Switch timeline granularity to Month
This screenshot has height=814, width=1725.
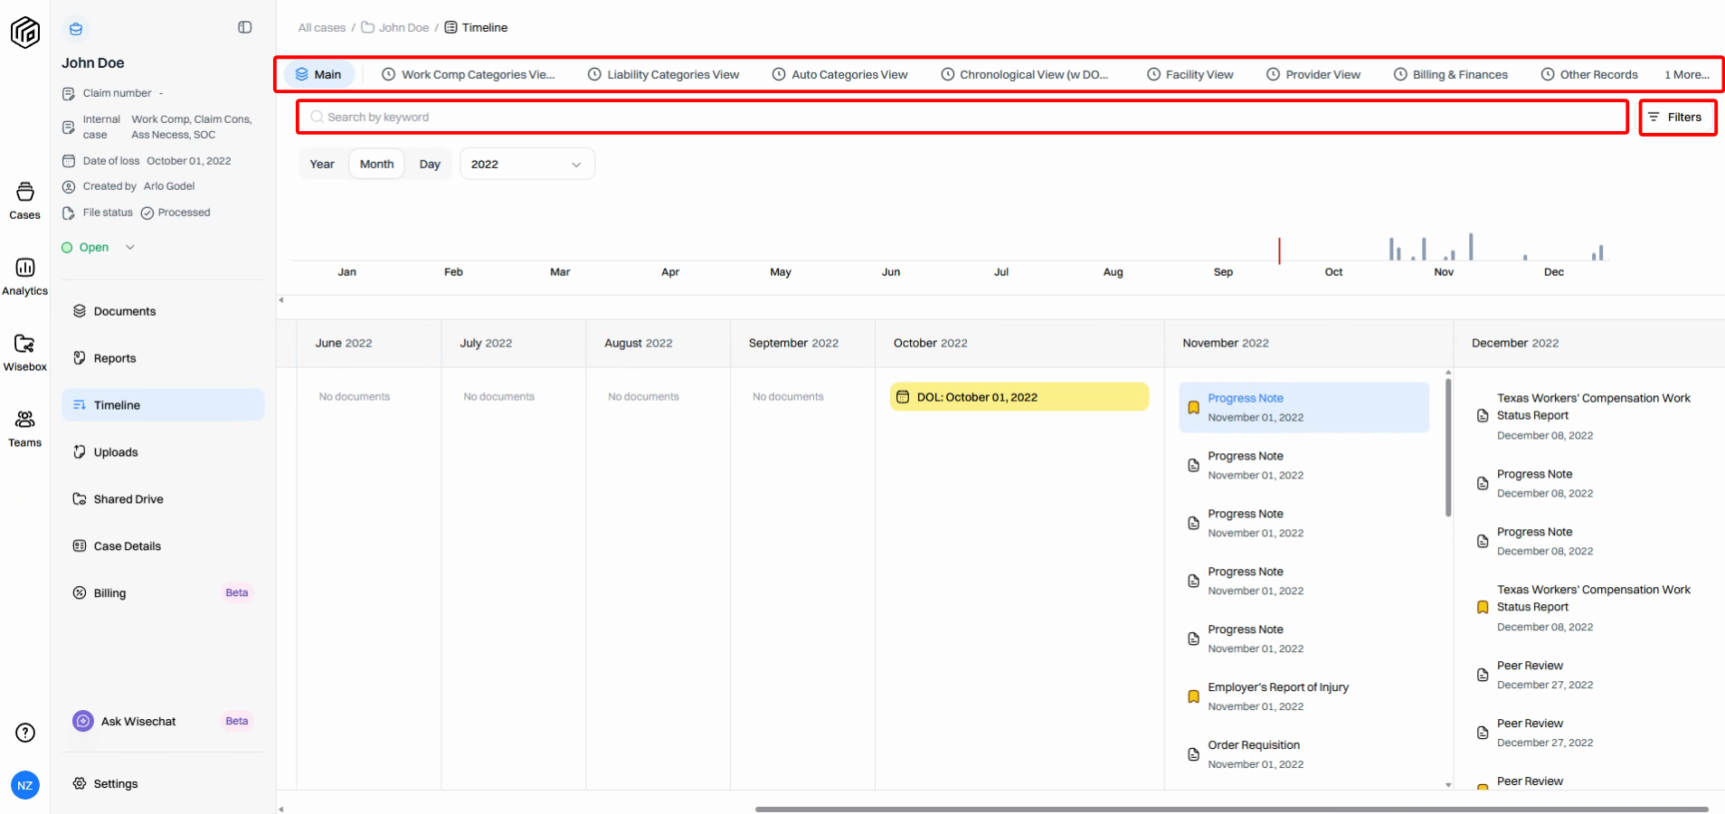coord(376,164)
